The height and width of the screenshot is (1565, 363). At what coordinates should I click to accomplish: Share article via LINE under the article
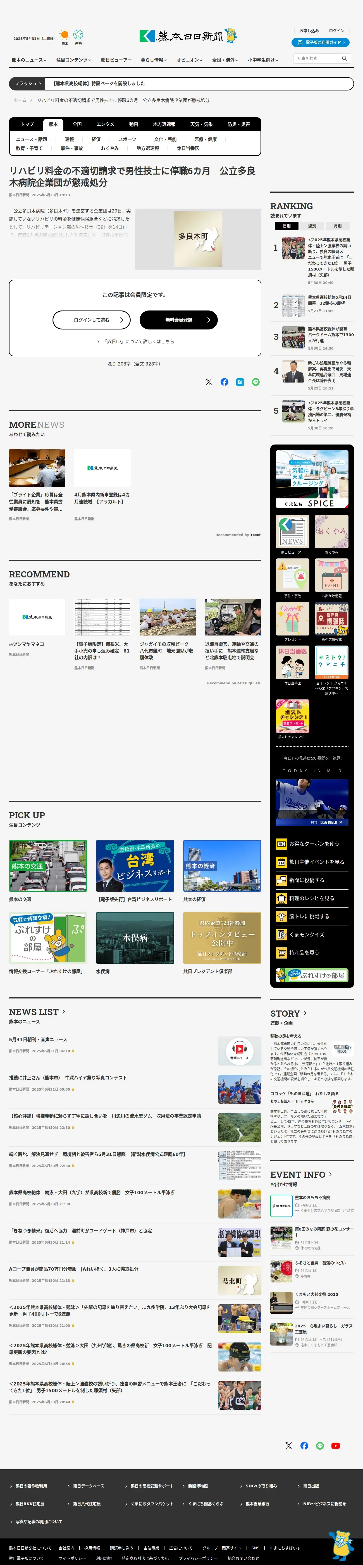[256, 382]
